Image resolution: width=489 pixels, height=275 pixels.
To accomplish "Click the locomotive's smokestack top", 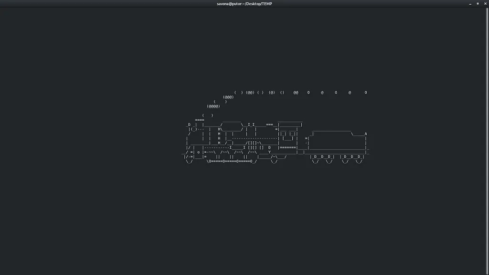I will [200, 120].
